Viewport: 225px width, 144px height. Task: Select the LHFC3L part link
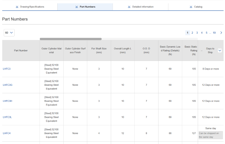coord(7,117)
